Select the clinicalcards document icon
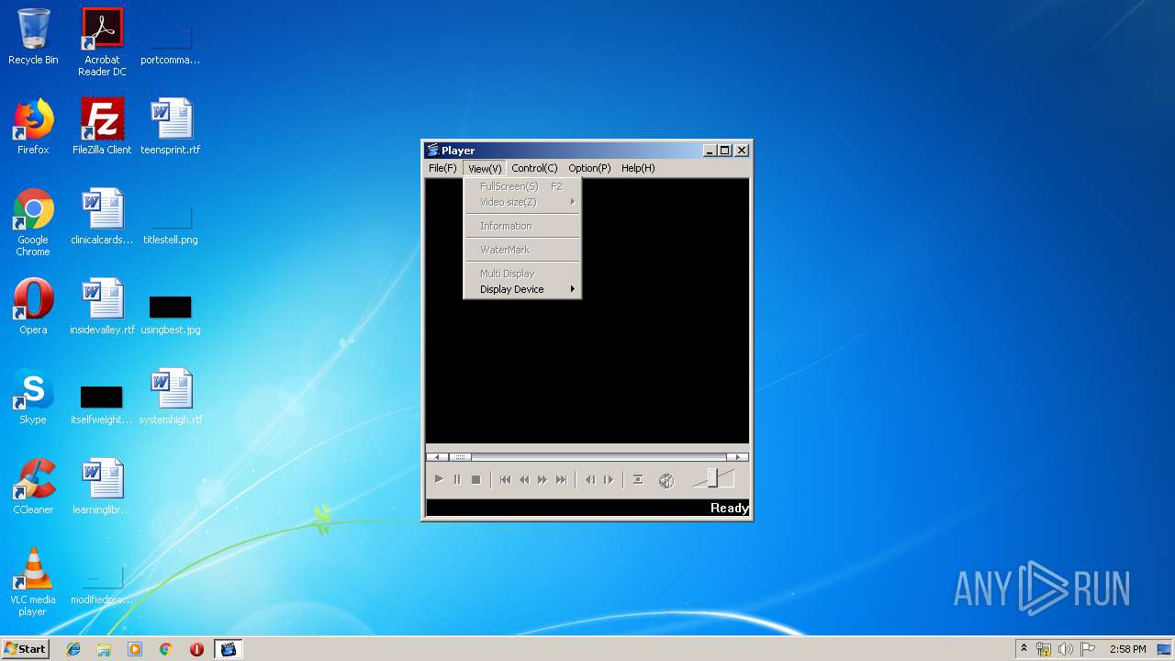Screen dimensions: 1175x661 pos(102,217)
